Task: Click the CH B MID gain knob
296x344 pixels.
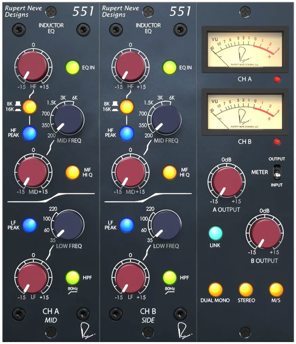Action: pos(130,172)
